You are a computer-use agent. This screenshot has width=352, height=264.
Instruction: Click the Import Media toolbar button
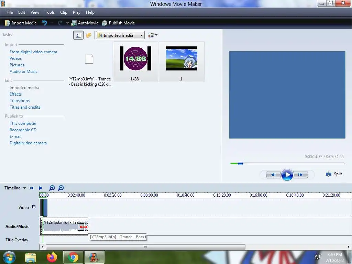click(x=21, y=23)
